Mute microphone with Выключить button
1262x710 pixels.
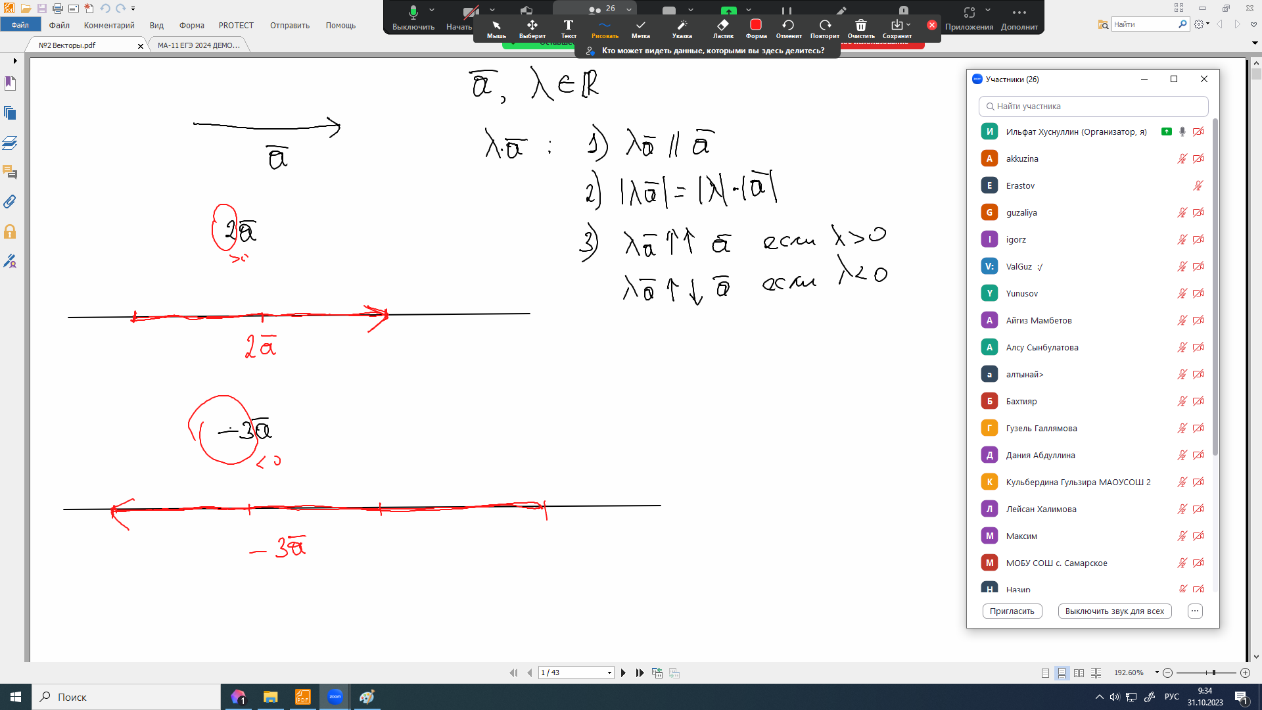coord(413,17)
